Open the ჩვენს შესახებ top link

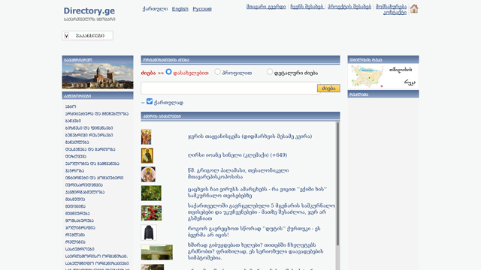coord(307,7)
